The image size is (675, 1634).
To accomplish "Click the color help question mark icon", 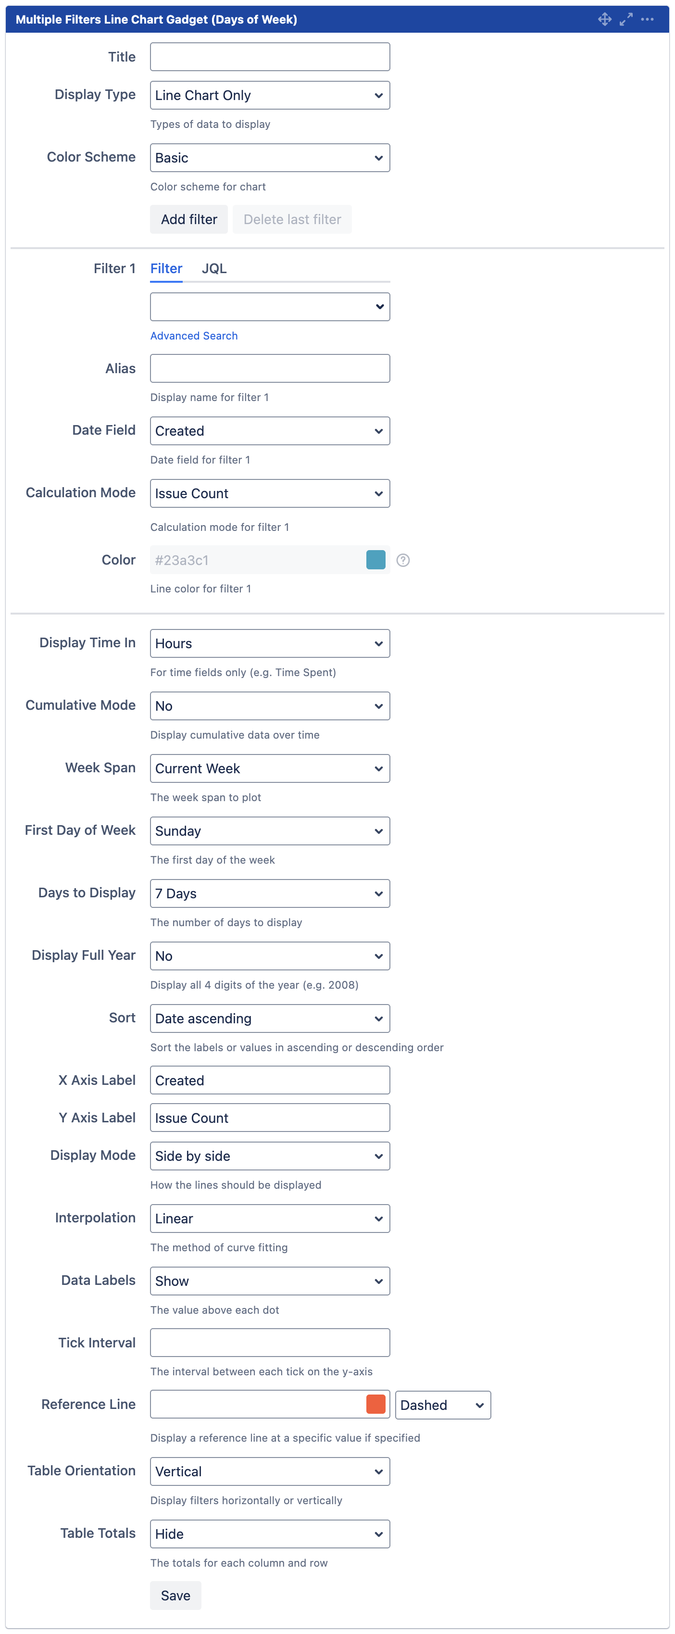I will [x=403, y=560].
